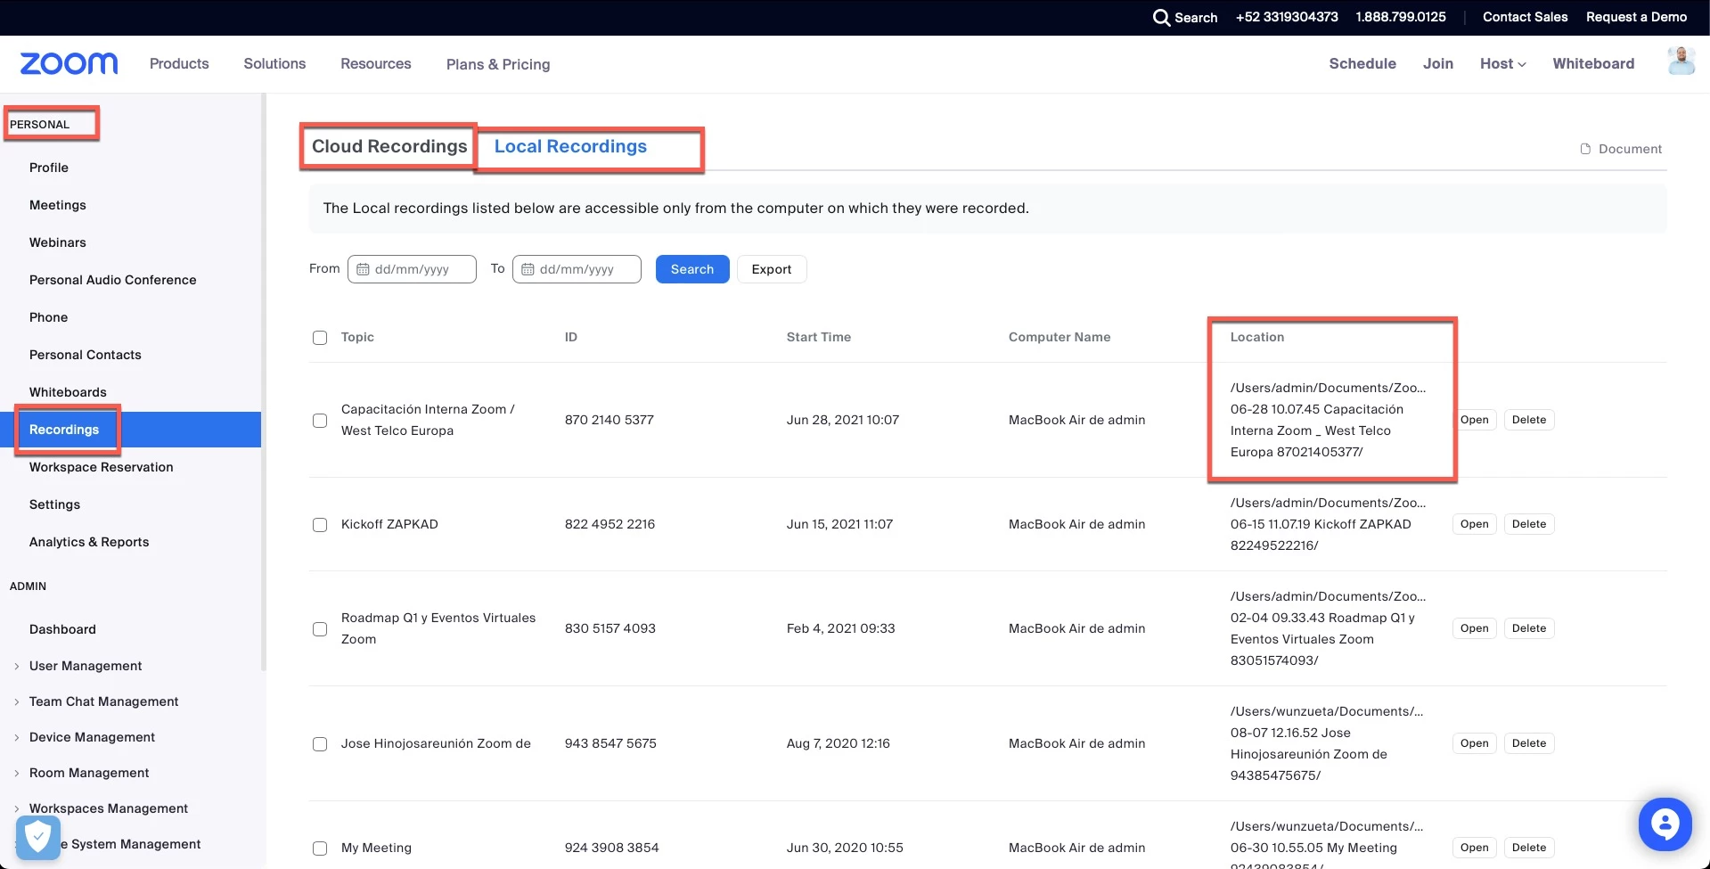Check the My Meeting row
The width and height of the screenshot is (1710, 869).
tap(320, 849)
